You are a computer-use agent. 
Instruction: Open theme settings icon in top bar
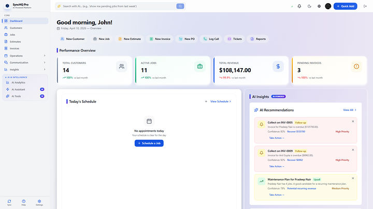[319, 6]
